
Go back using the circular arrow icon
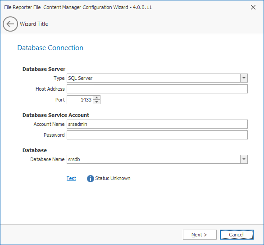click(x=10, y=24)
